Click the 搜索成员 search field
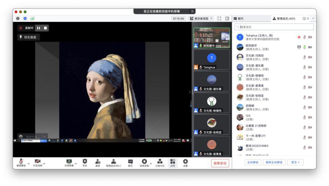This screenshot has height=186, width=329. pos(274,27)
